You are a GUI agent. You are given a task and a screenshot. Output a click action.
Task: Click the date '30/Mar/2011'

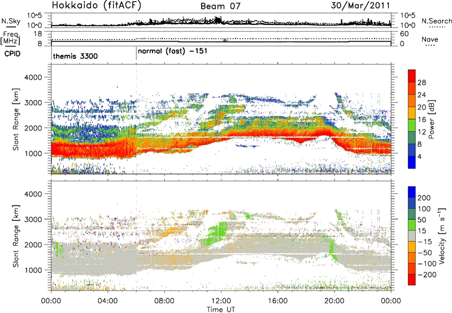pyautogui.click(x=360, y=6)
